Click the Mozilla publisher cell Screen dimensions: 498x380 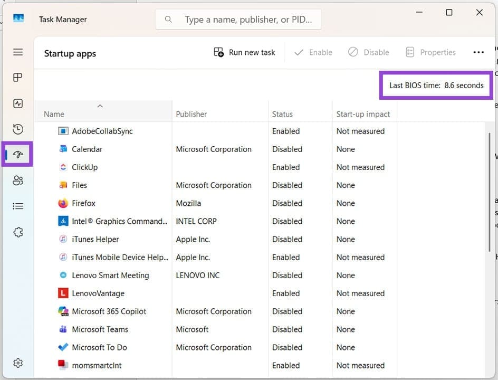pyautogui.click(x=188, y=203)
